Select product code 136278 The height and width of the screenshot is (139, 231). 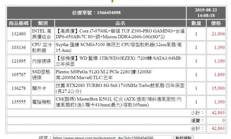19,88
